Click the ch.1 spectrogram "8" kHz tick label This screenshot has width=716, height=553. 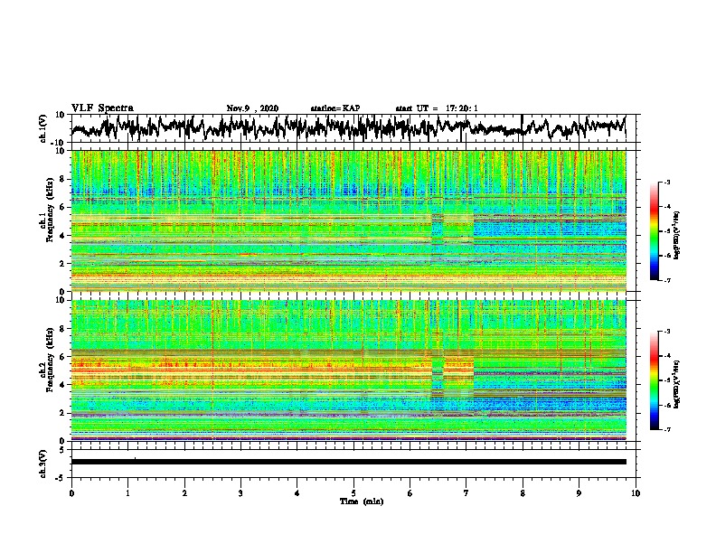click(x=63, y=179)
